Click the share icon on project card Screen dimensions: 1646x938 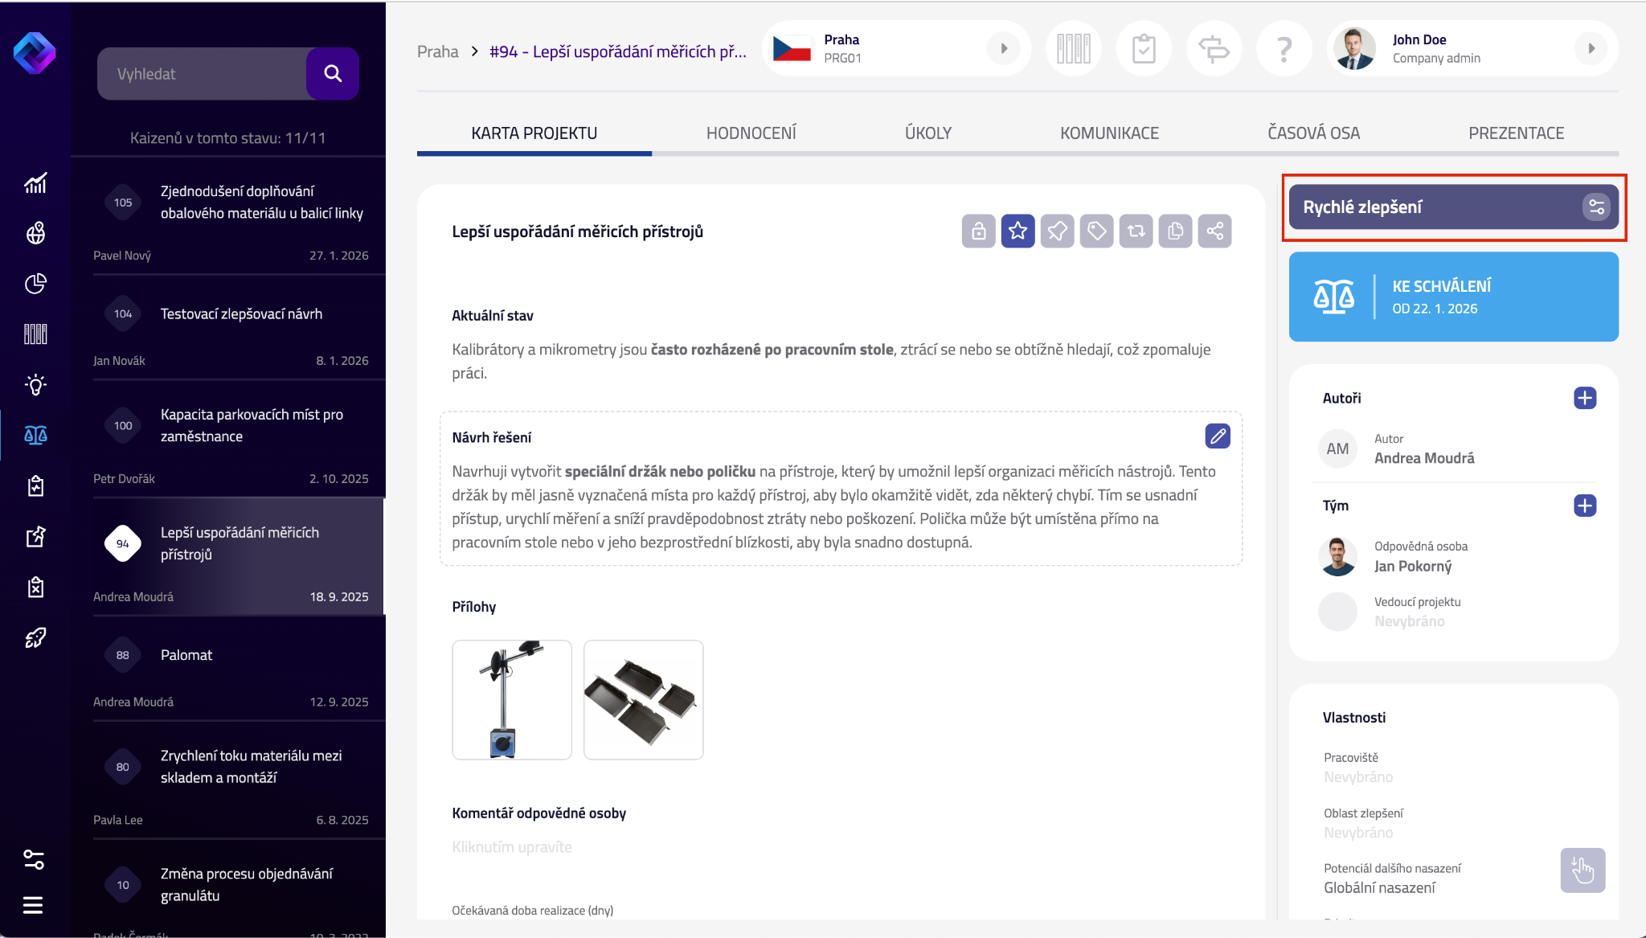pos(1214,231)
